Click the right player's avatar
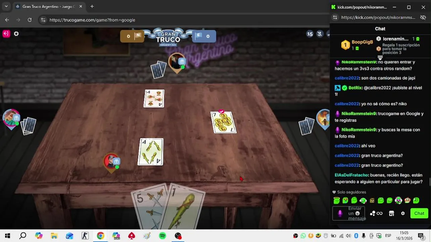431x242 pixels. pyautogui.click(x=324, y=119)
